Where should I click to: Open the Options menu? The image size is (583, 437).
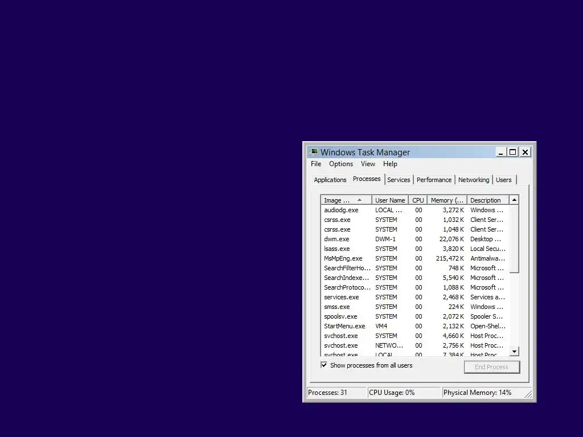point(341,164)
